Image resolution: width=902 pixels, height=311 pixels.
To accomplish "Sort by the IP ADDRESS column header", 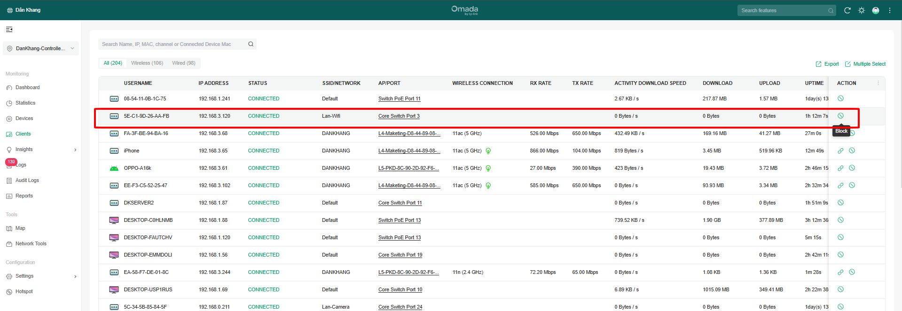I will tap(213, 83).
